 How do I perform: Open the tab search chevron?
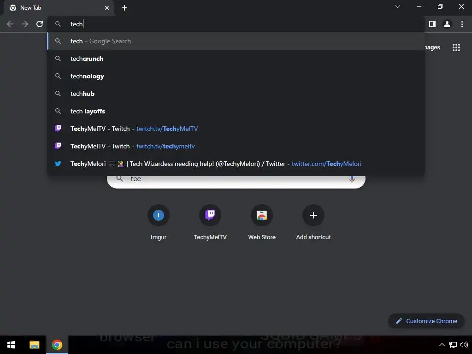click(x=398, y=6)
